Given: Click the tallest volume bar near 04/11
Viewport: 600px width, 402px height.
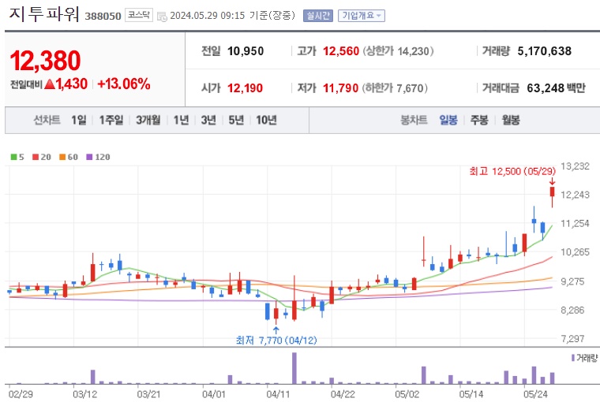Looking at the screenshot, I should 294,368.
